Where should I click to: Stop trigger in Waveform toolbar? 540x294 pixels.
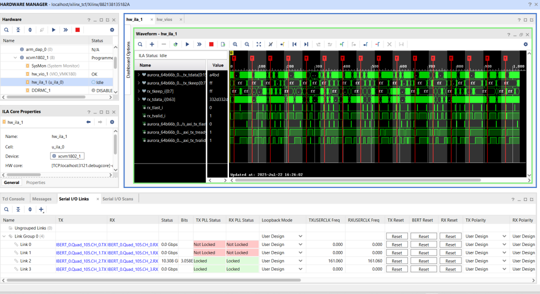click(211, 44)
